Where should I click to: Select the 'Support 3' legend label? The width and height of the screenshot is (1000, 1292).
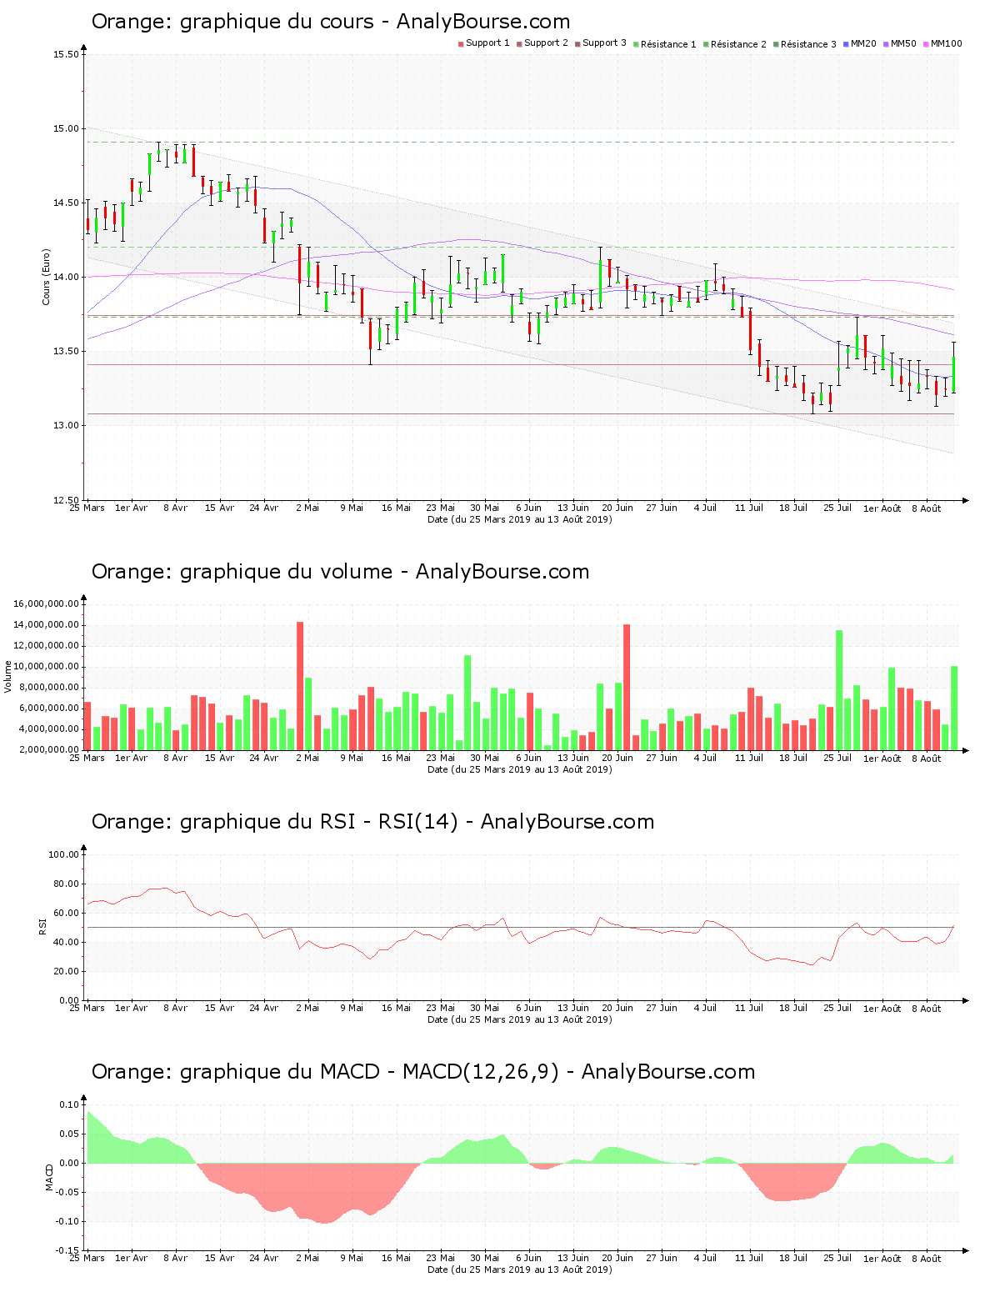604,43
